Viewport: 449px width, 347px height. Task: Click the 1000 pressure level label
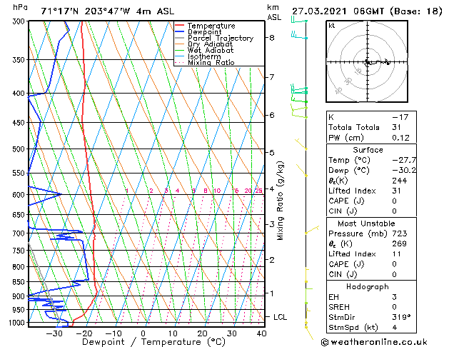click(18, 323)
